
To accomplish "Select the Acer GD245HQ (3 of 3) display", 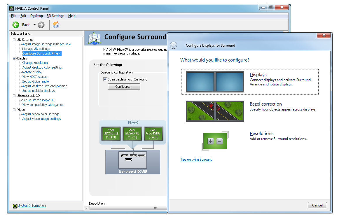I will [153, 134].
